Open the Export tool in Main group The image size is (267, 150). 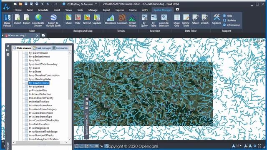click(x=27, y=19)
